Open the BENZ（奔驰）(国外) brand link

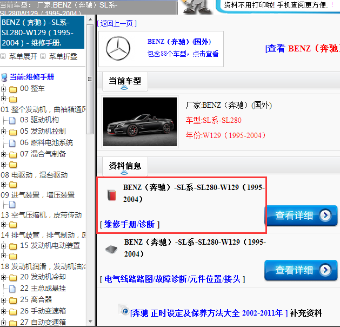[x=179, y=42]
